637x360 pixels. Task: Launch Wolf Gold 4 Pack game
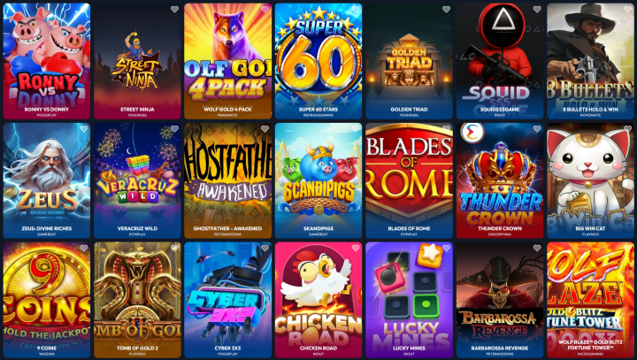point(228,61)
